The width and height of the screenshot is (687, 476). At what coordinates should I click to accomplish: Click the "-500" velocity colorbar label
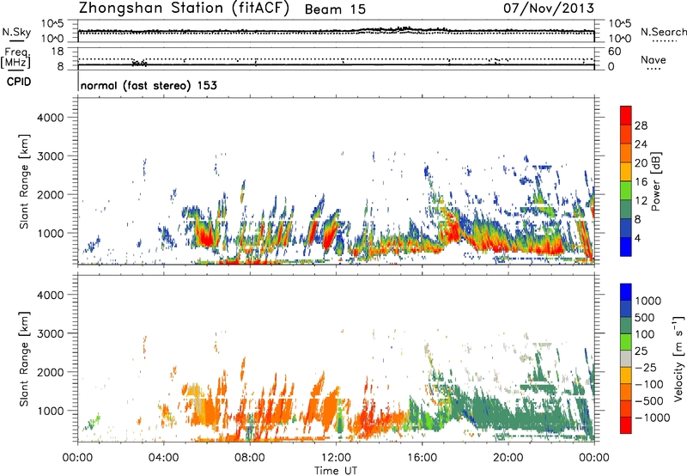(x=649, y=401)
